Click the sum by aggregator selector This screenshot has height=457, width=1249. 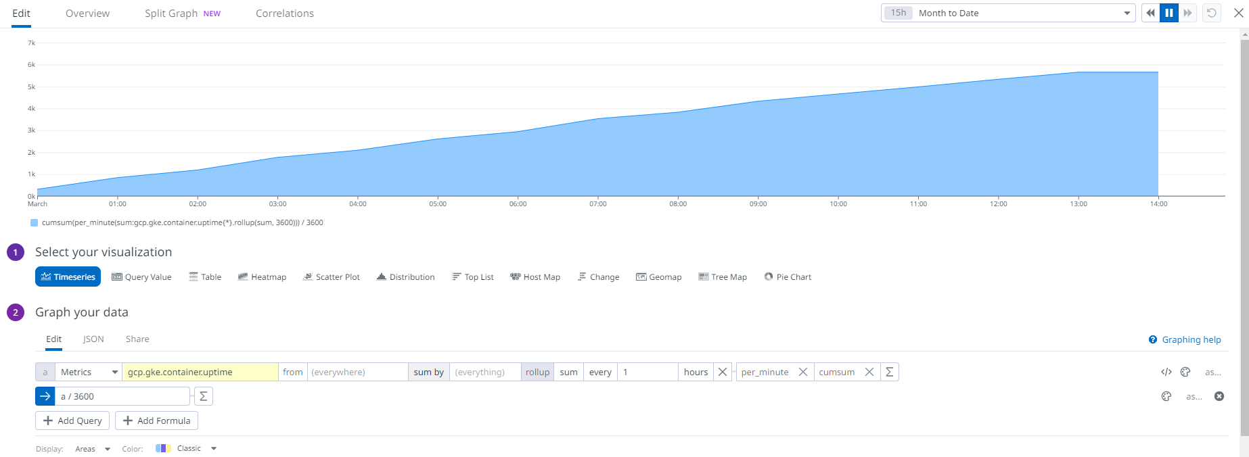coord(429,372)
